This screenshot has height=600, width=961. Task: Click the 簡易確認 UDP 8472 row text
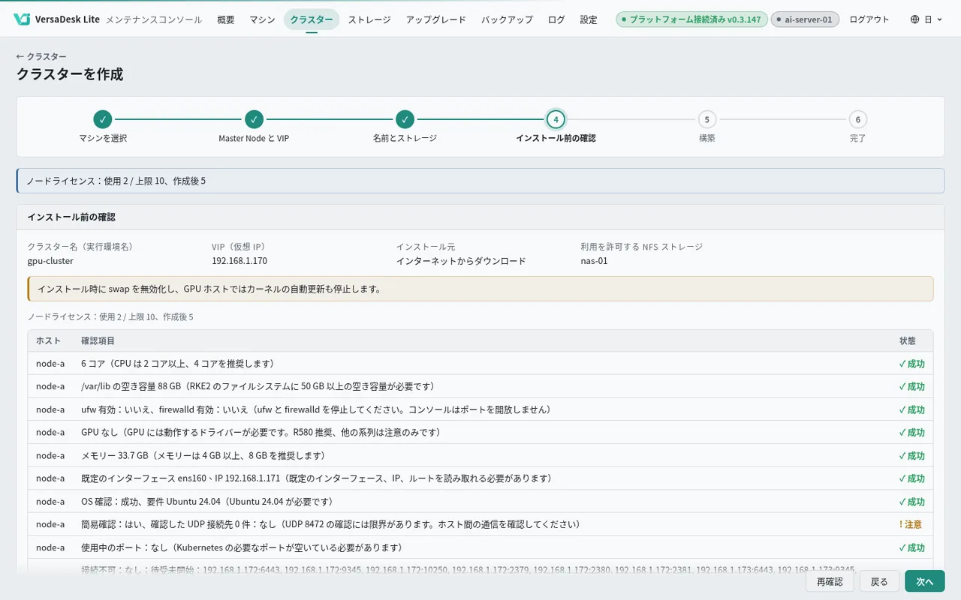(x=330, y=524)
